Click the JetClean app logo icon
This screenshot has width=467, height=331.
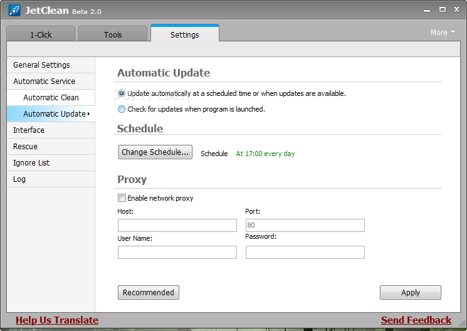(x=14, y=11)
